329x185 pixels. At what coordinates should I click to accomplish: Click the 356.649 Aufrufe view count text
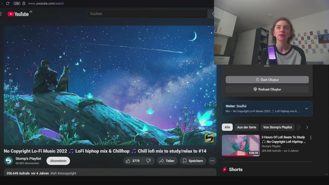18,173
